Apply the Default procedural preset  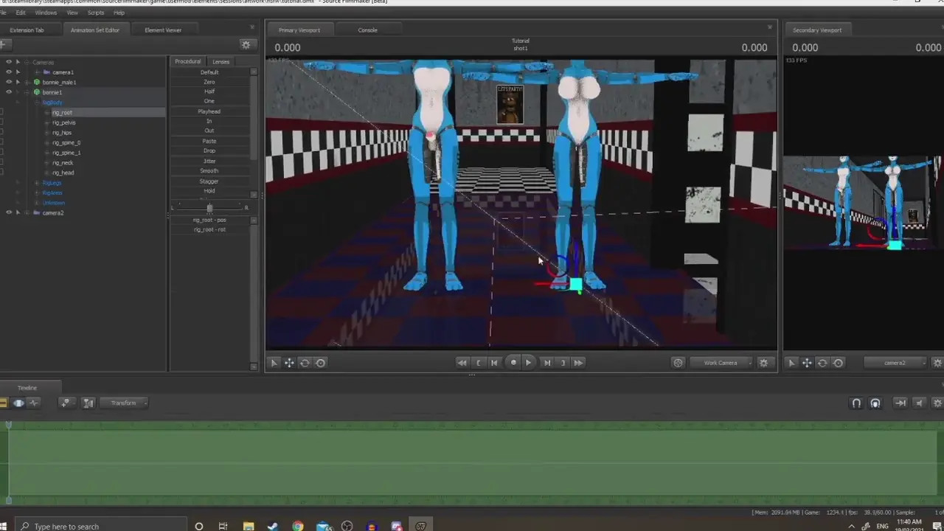point(209,72)
